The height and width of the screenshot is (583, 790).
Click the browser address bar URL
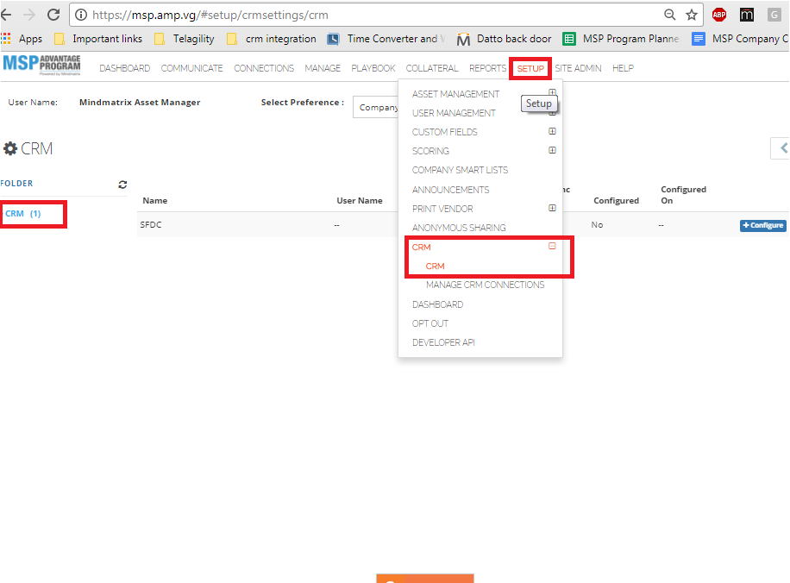point(210,15)
